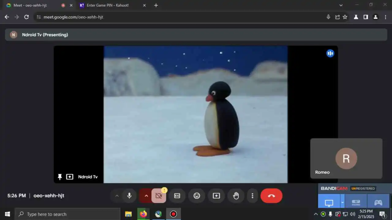Show hidden system tray icons
392x220 pixels.
(316, 214)
